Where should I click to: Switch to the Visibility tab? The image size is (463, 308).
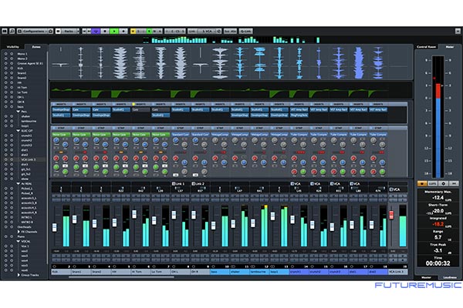pyautogui.click(x=12, y=47)
